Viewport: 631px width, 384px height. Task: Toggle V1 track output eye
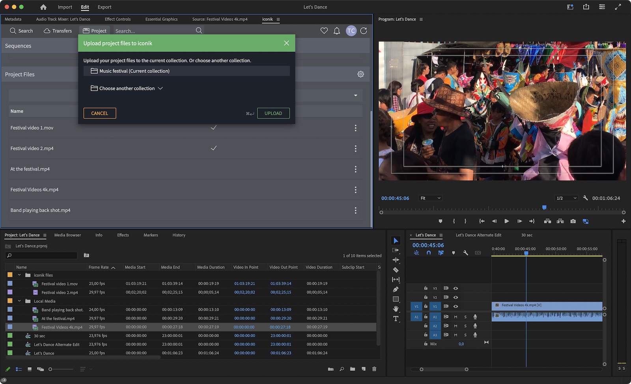pos(456,306)
